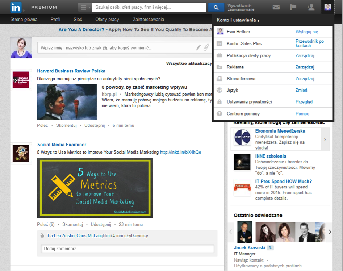
Task: Click Poleć (6) under Social Media Examiner post
Action: pyautogui.click(x=46, y=224)
